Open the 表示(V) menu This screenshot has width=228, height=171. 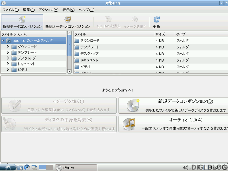pos(68,10)
